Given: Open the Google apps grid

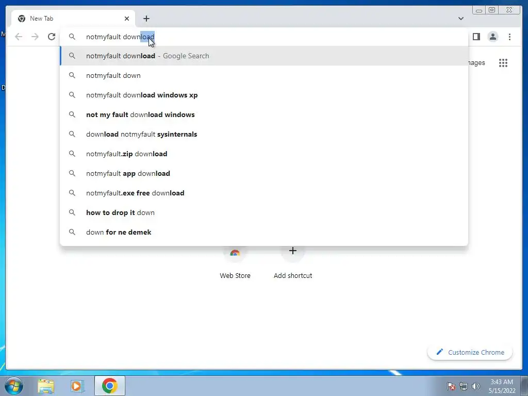Looking at the screenshot, I should click(503, 63).
